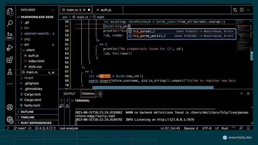This screenshot has width=258, height=145.
Task: Click rust-analyzer loading spinner in status bar
Action: click(x=233, y=128)
